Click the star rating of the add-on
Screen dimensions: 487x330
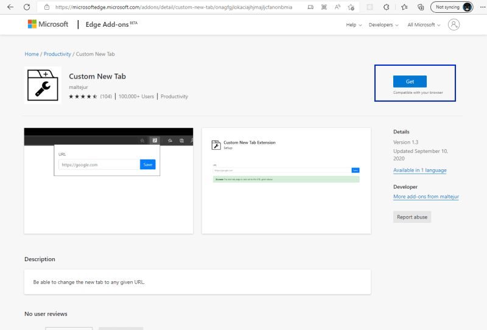click(83, 97)
